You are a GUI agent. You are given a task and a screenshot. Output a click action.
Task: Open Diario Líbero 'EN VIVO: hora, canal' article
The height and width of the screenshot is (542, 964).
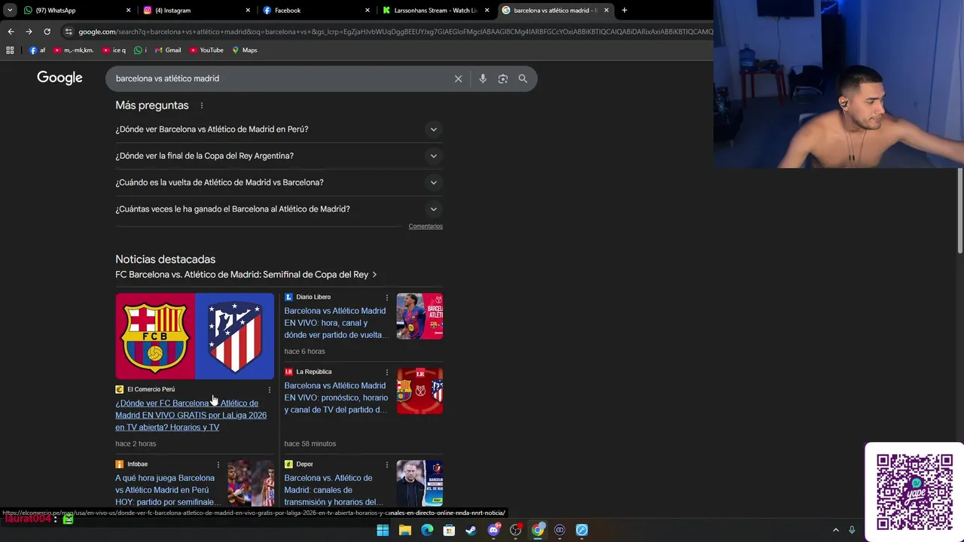pyautogui.click(x=335, y=323)
